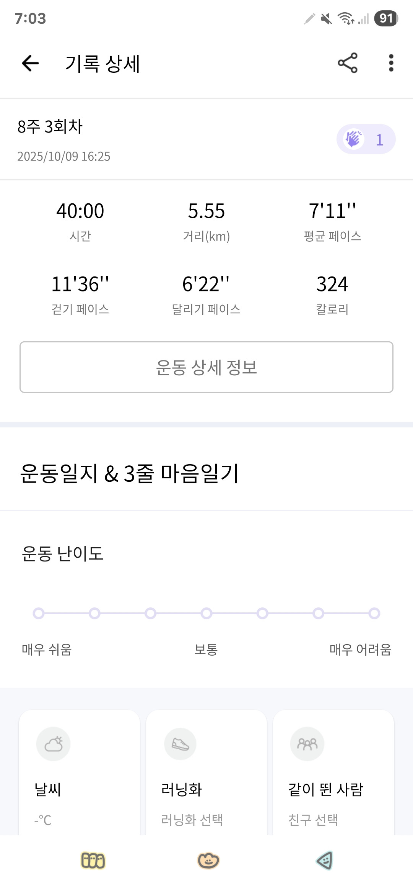Tap the 날씨 temperature field
This screenshot has width=413, height=887.
pos(43,820)
